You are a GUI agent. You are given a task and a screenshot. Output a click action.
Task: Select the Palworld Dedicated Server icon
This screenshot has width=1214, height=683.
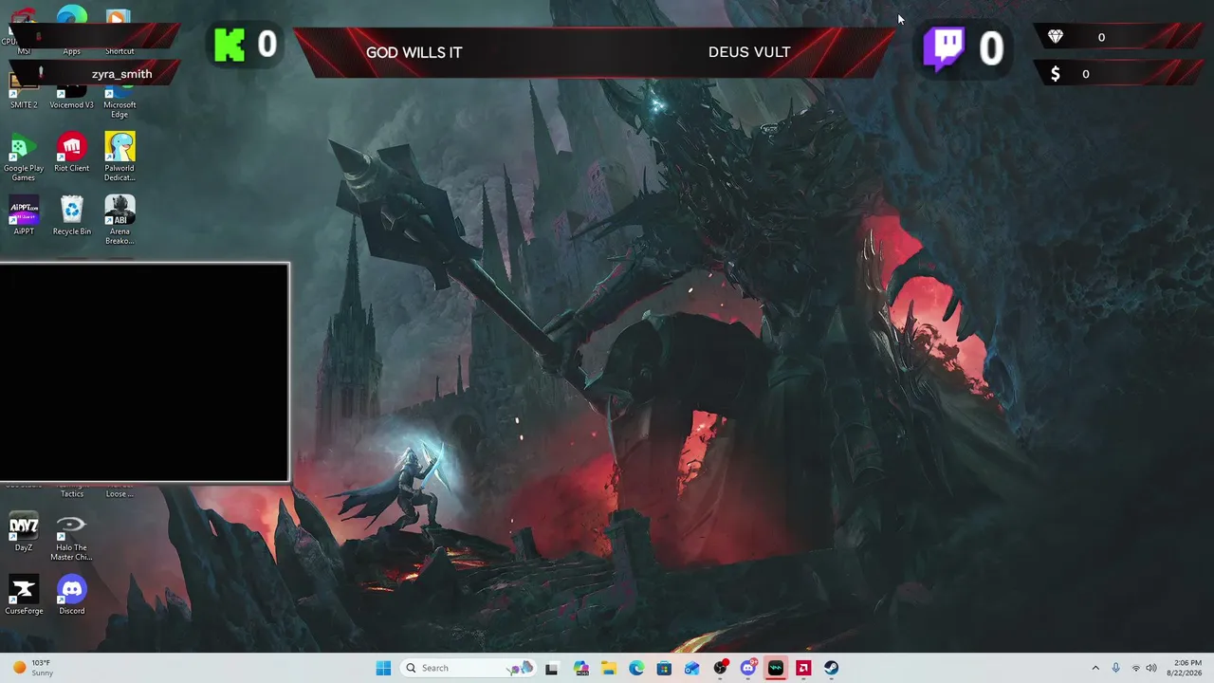click(x=120, y=157)
